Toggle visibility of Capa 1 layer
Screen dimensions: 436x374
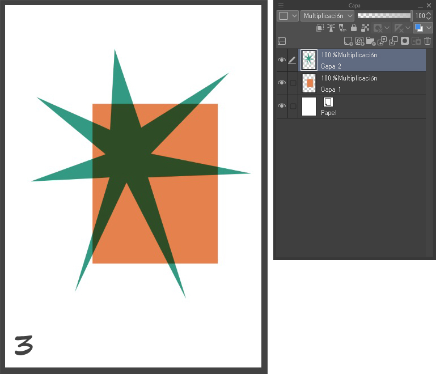282,83
